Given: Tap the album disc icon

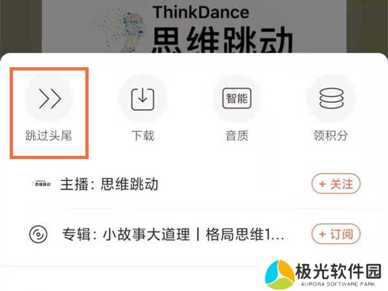Looking at the screenshot, I should [38, 234].
